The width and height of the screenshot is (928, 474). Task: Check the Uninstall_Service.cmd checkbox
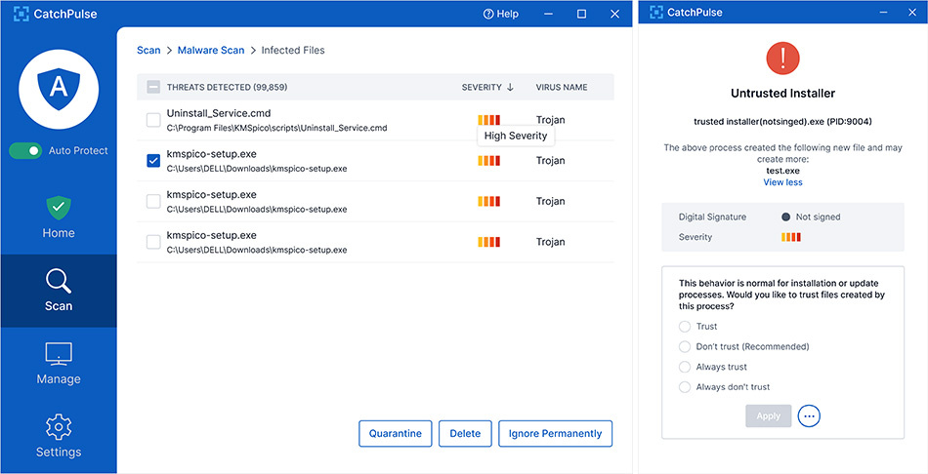(153, 120)
